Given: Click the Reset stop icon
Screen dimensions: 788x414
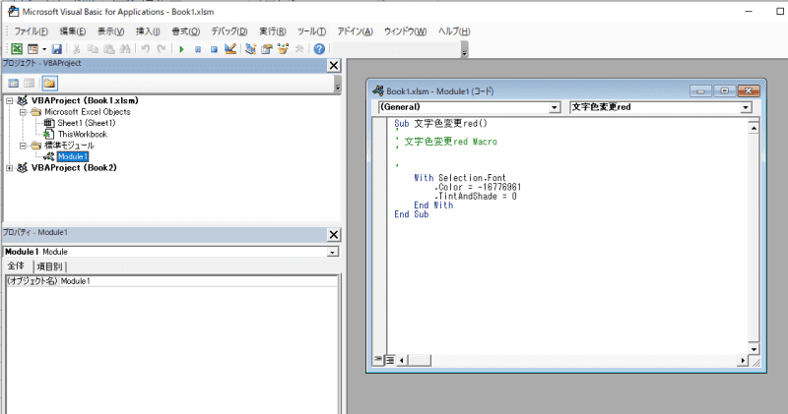Looking at the screenshot, I should (214, 48).
